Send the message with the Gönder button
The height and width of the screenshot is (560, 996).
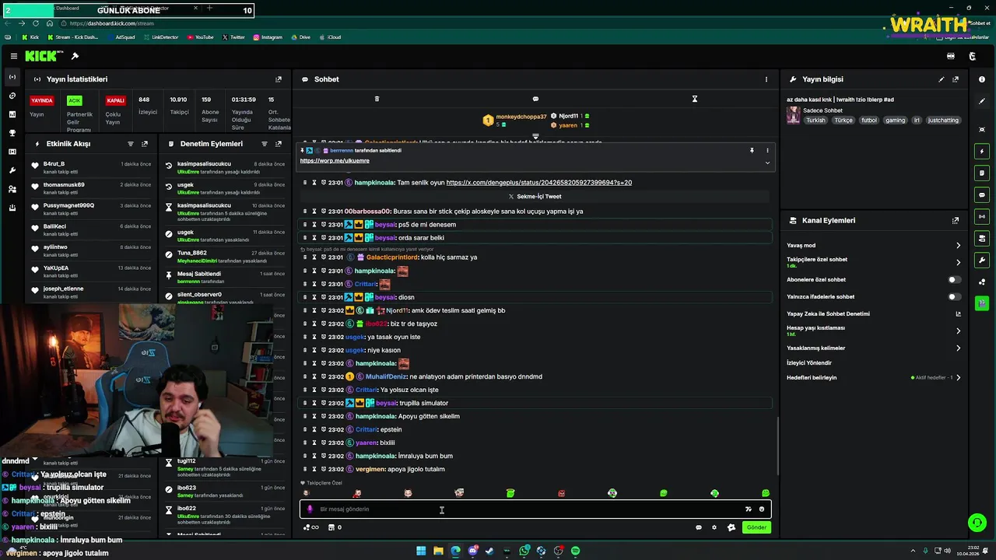[756, 527]
